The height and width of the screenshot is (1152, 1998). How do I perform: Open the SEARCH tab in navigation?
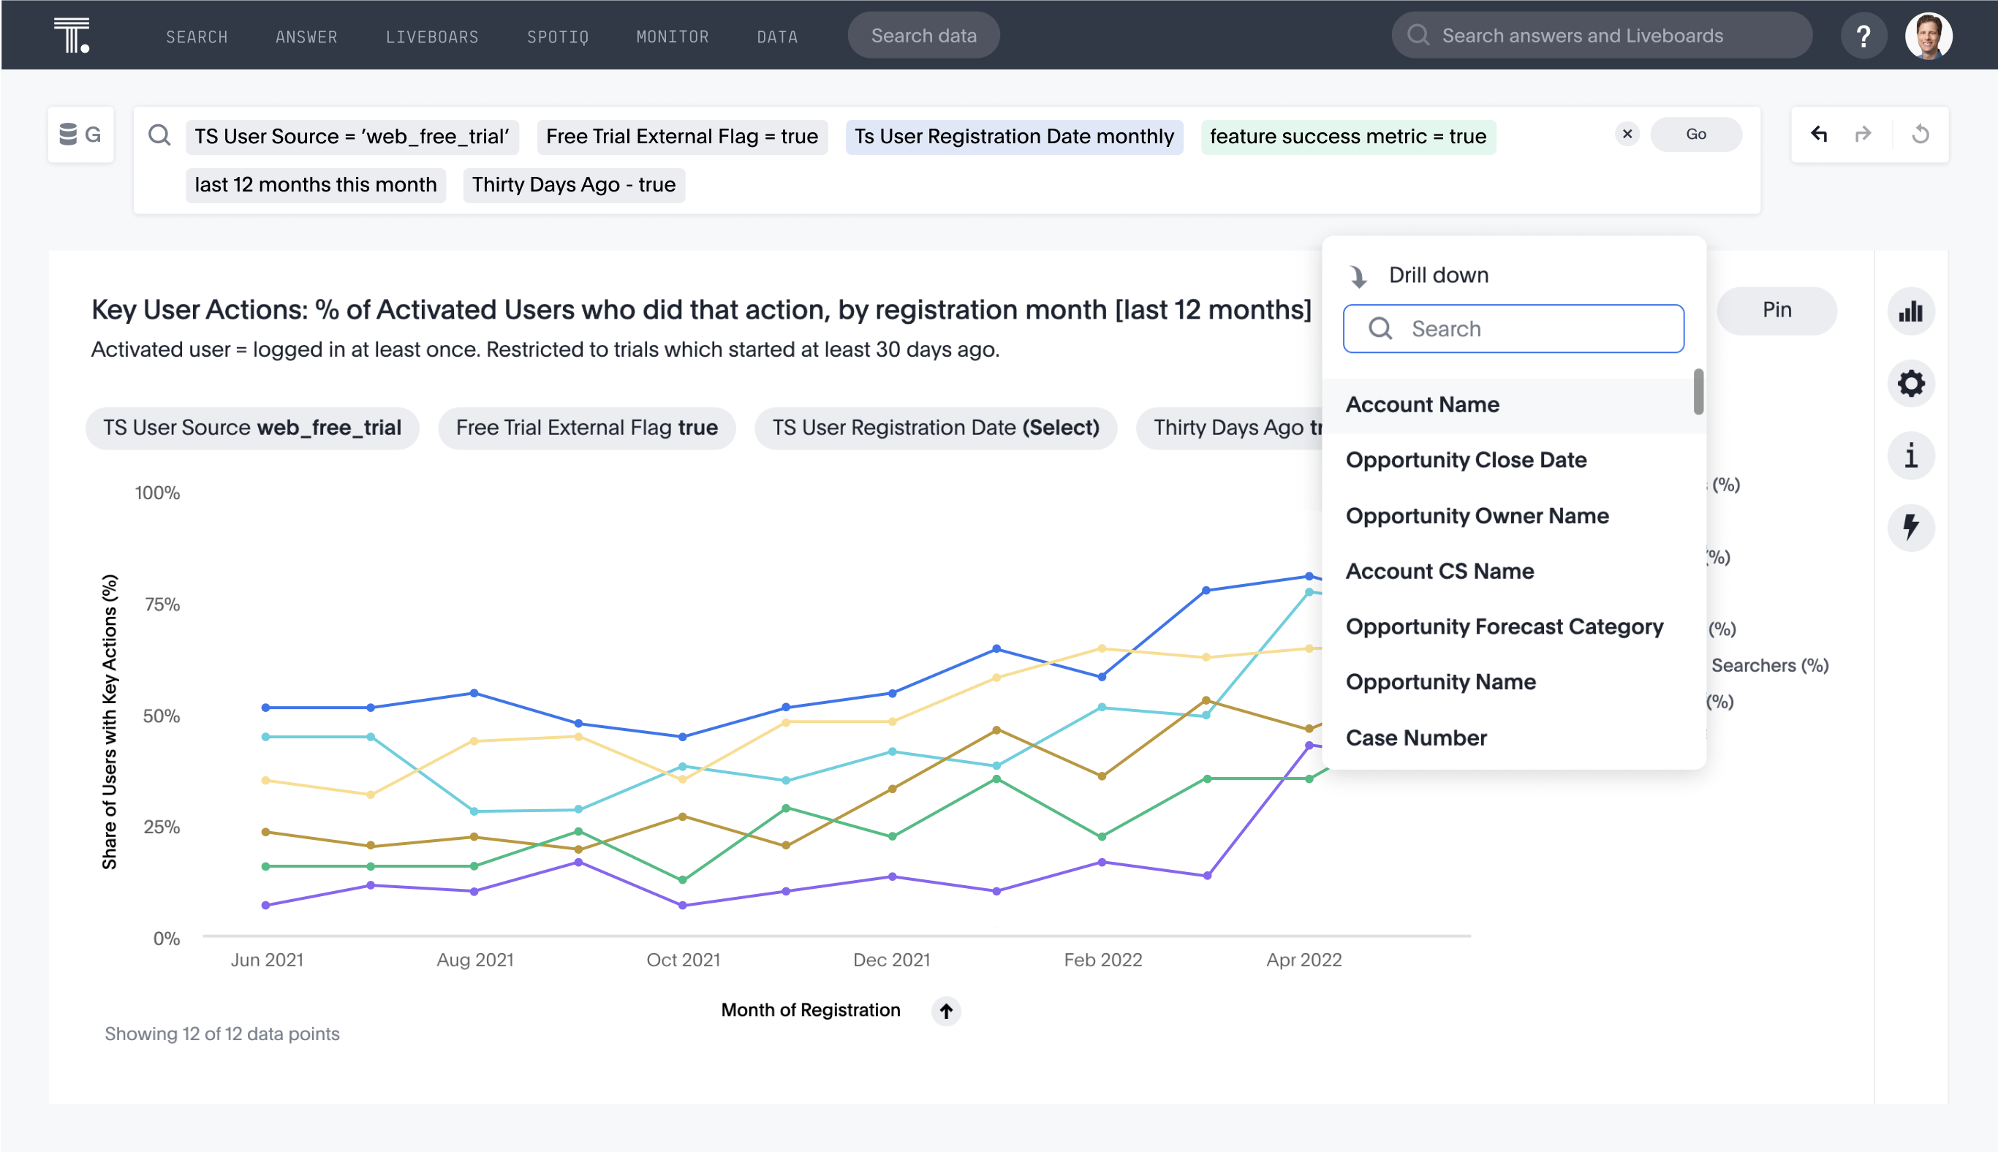(x=196, y=36)
